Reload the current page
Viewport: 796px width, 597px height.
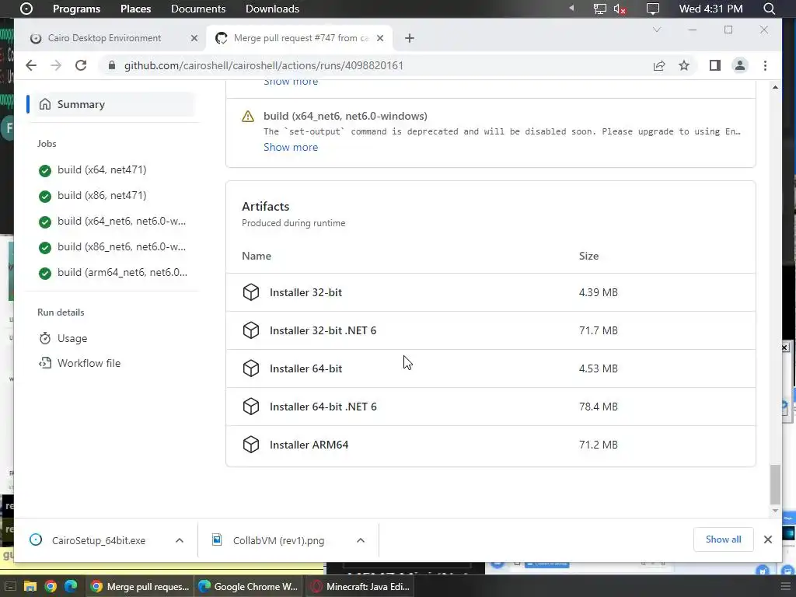point(81,65)
